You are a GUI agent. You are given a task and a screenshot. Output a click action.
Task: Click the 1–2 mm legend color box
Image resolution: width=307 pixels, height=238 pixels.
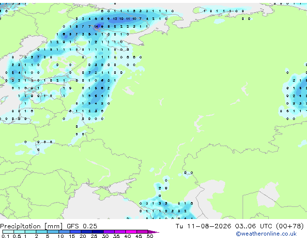pos(31,232)
